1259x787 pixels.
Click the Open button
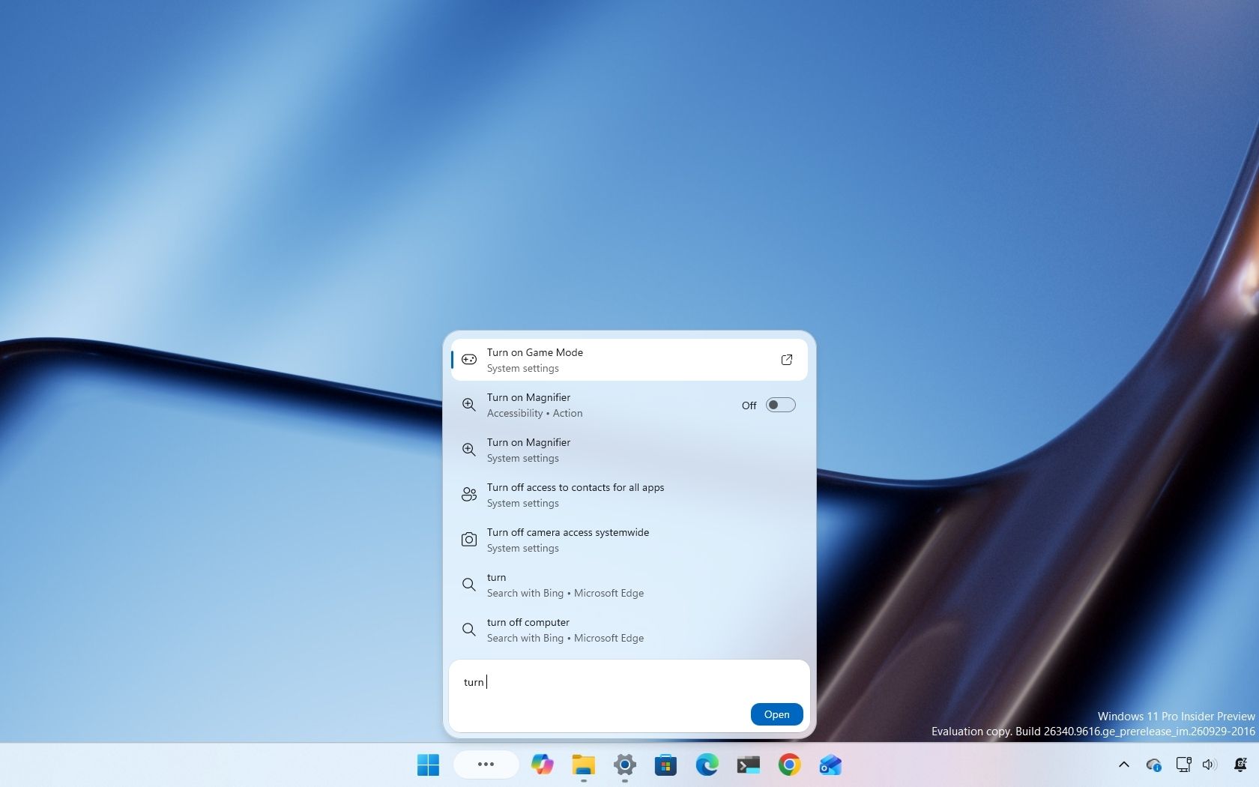tap(776, 714)
